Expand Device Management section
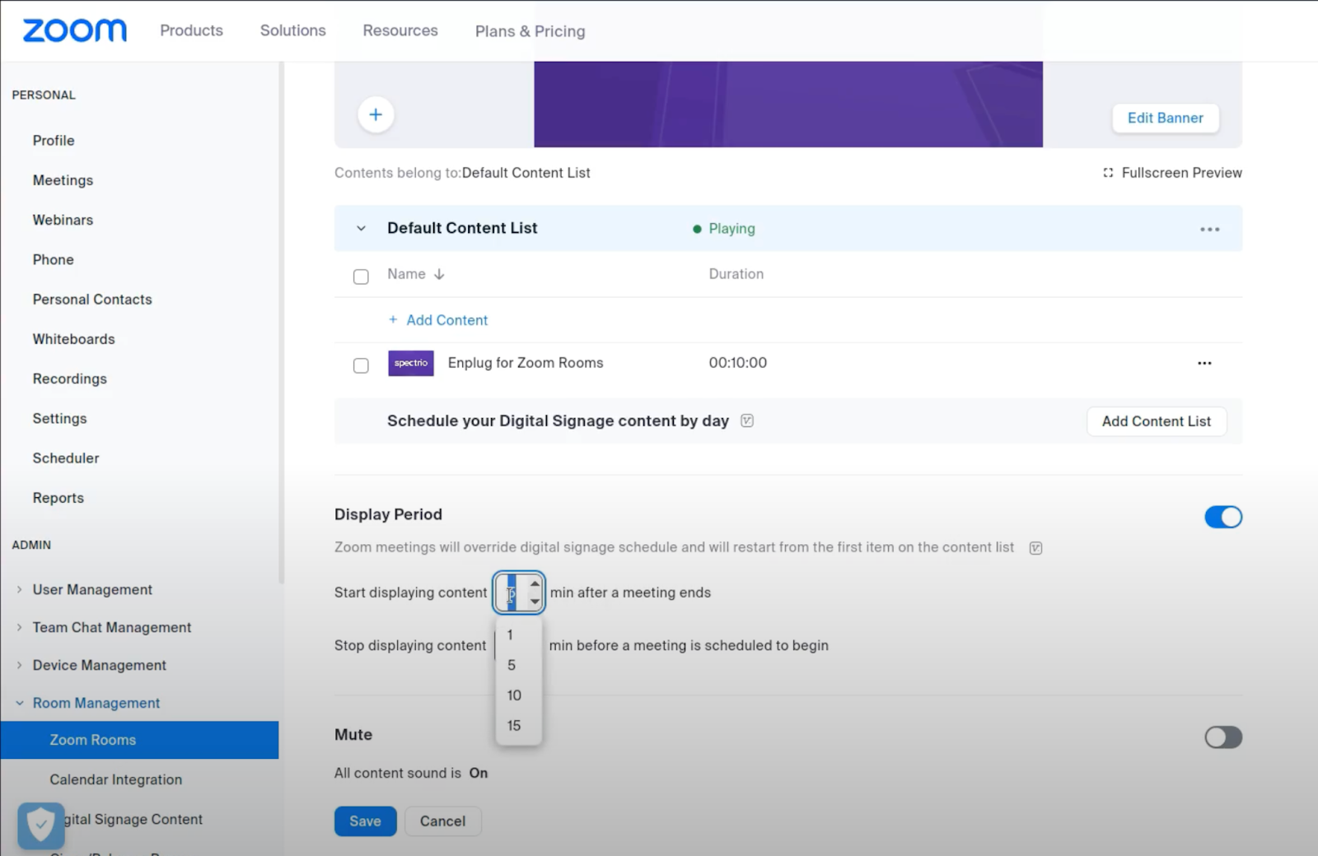1318x856 pixels. [20, 665]
